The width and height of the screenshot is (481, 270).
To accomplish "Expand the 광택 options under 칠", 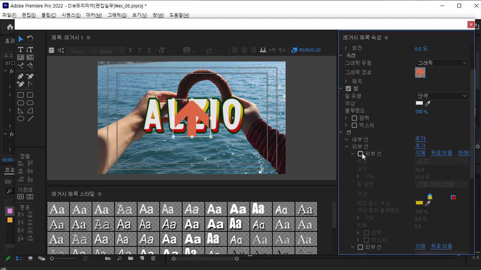I will pyautogui.click(x=346, y=118).
